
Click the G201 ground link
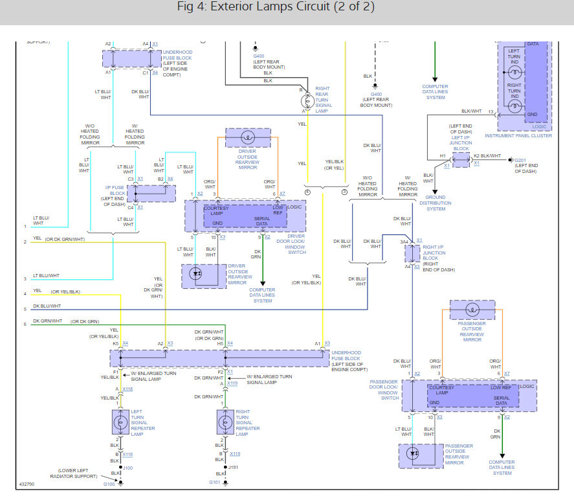520,160
